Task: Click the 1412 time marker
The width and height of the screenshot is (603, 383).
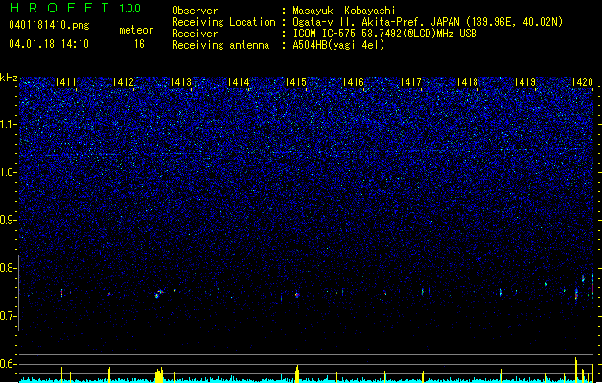Action: 123,82
